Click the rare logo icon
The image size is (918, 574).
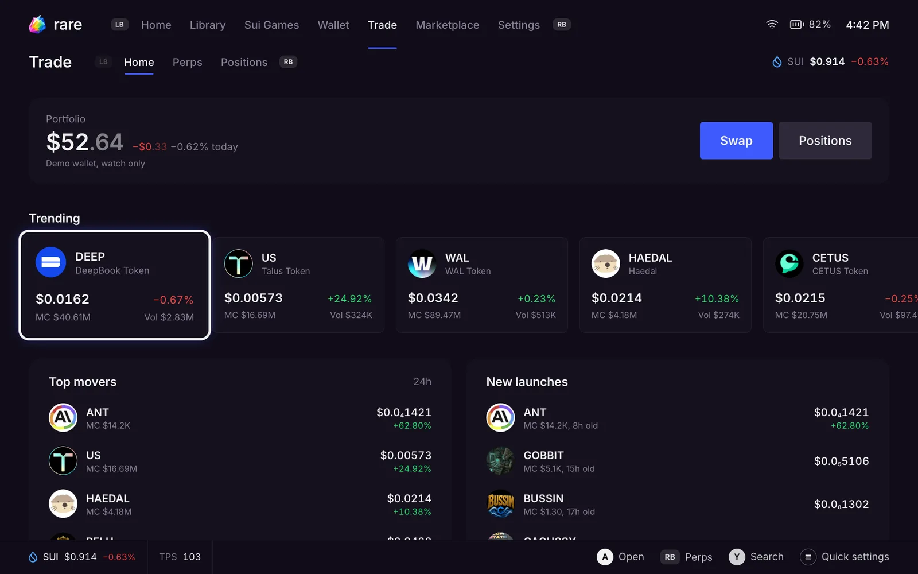(x=37, y=25)
